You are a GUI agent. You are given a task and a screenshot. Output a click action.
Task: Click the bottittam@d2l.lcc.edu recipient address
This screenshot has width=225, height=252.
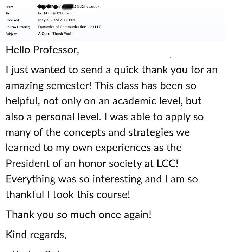point(56,13)
